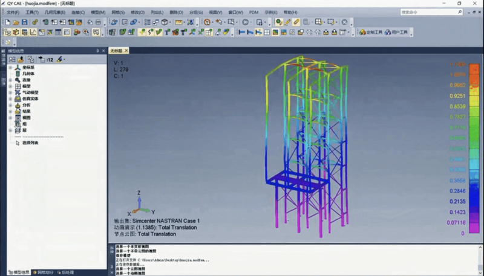
Task: Select the 仿真实体 tree item
Action: tap(30, 98)
